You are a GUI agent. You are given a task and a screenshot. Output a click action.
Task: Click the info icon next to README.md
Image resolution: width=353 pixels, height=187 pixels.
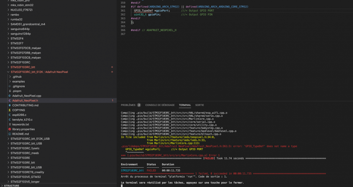point(10,134)
